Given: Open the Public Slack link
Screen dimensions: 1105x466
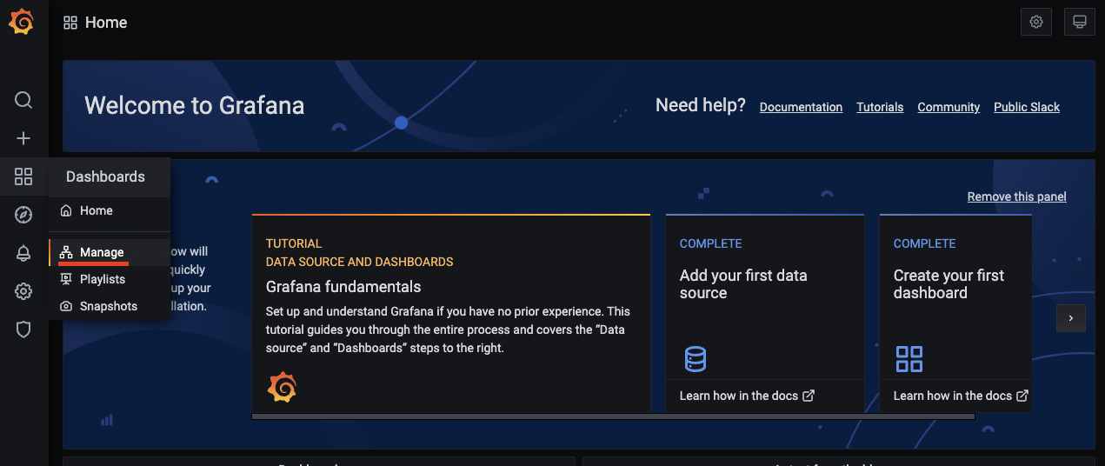Looking at the screenshot, I should [x=1027, y=107].
